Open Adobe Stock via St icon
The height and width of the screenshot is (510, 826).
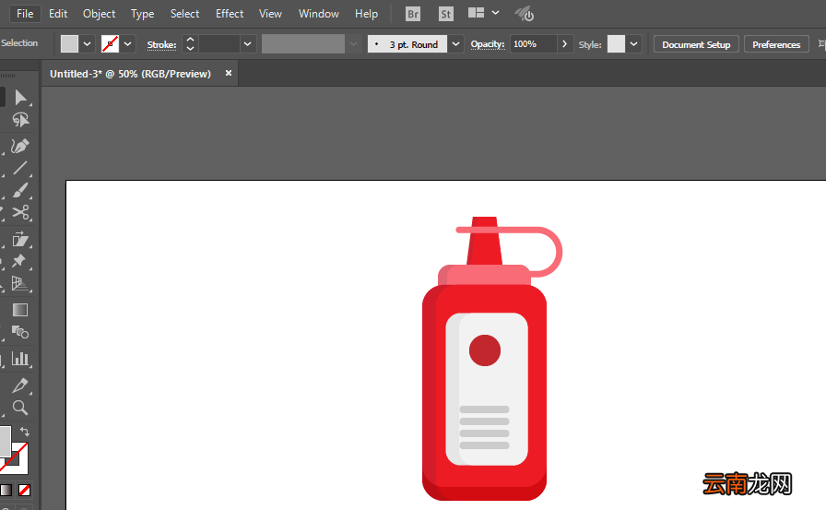(x=445, y=14)
